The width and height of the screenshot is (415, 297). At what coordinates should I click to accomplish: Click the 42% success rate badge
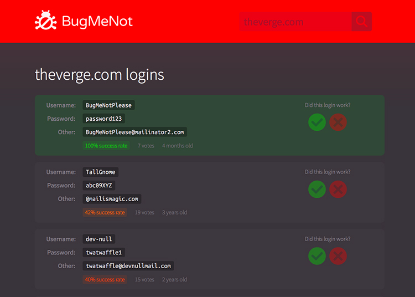(x=105, y=212)
